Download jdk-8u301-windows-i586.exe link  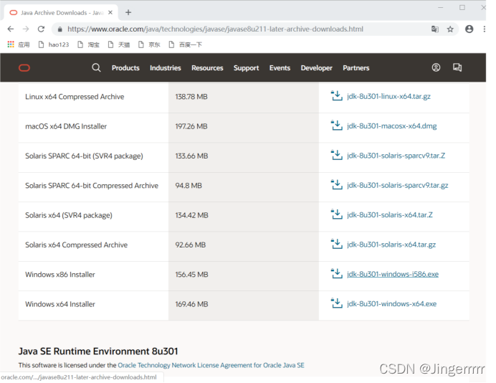tap(393, 274)
